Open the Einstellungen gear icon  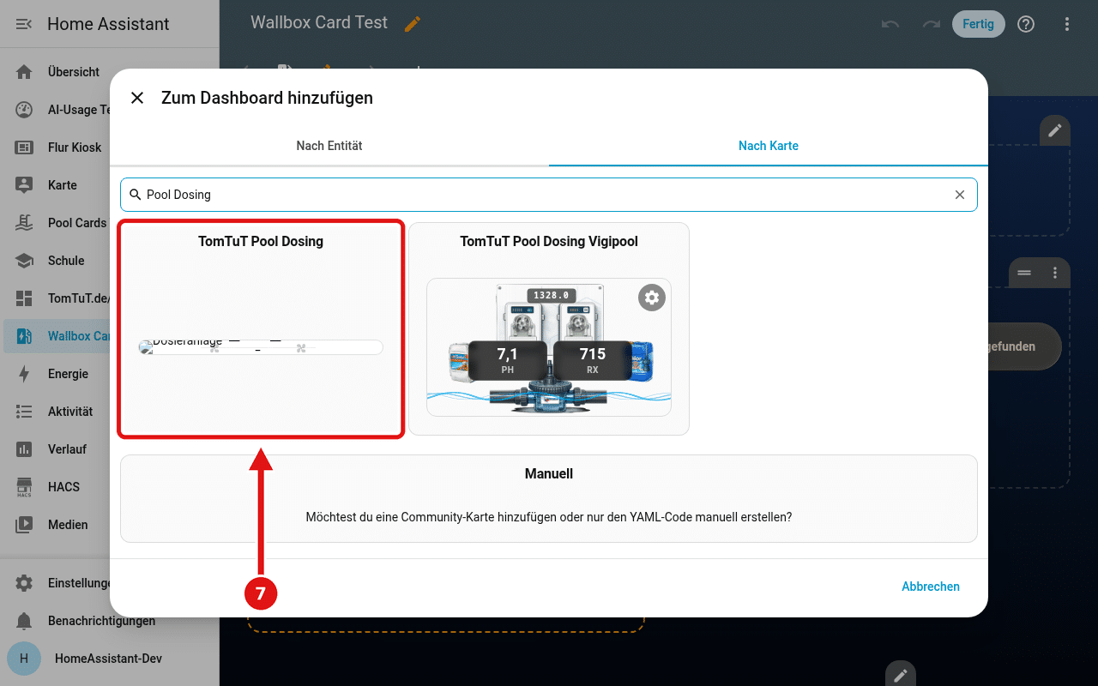[24, 583]
